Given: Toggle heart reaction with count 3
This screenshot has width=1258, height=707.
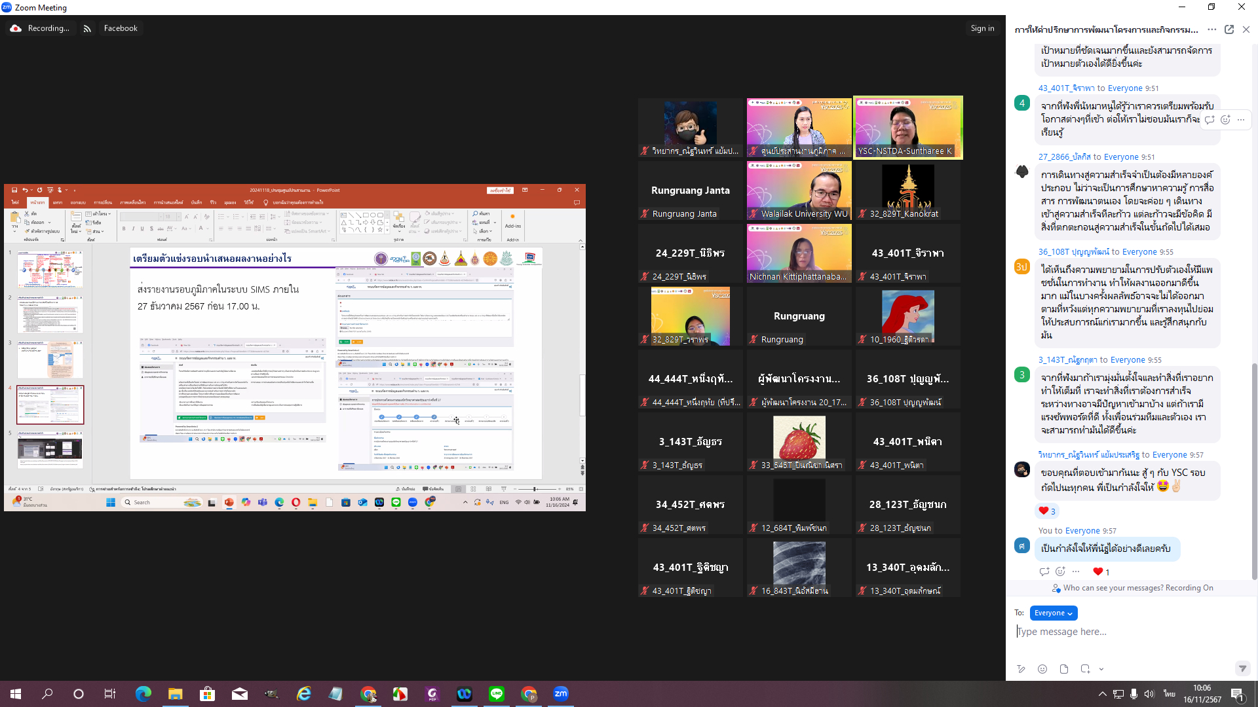Looking at the screenshot, I should coord(1047,511).
